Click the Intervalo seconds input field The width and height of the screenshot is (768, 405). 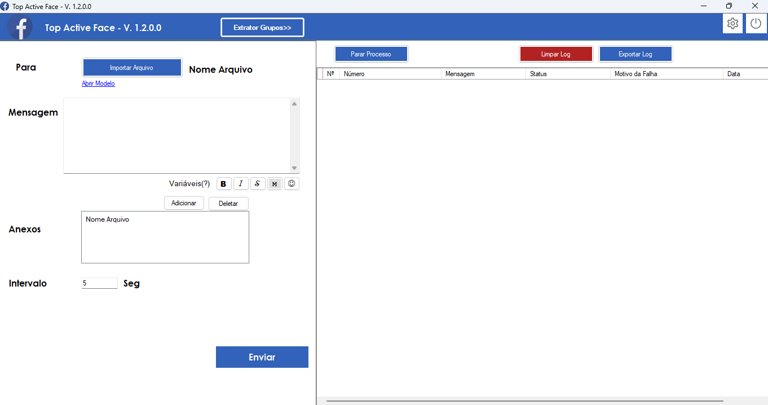pyautogui.click(x=99, y=283)
